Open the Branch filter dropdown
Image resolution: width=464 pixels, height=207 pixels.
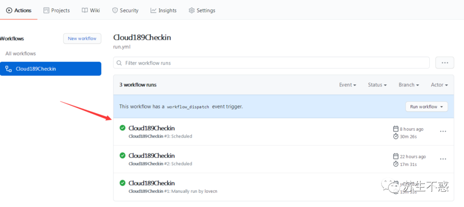(x=409, y=85)
